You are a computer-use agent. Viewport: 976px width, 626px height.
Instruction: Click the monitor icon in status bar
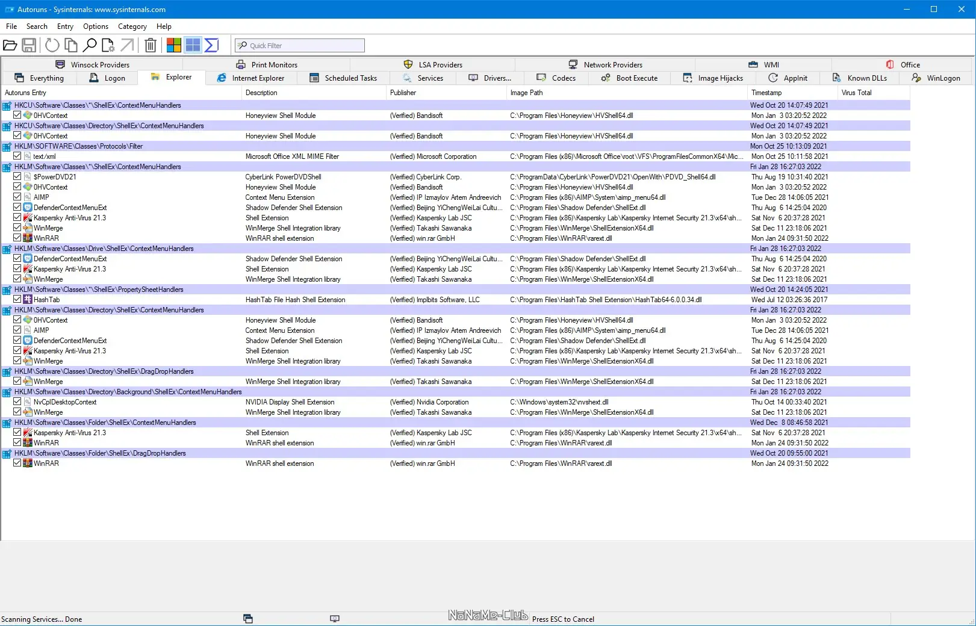[x=335, y=619]
